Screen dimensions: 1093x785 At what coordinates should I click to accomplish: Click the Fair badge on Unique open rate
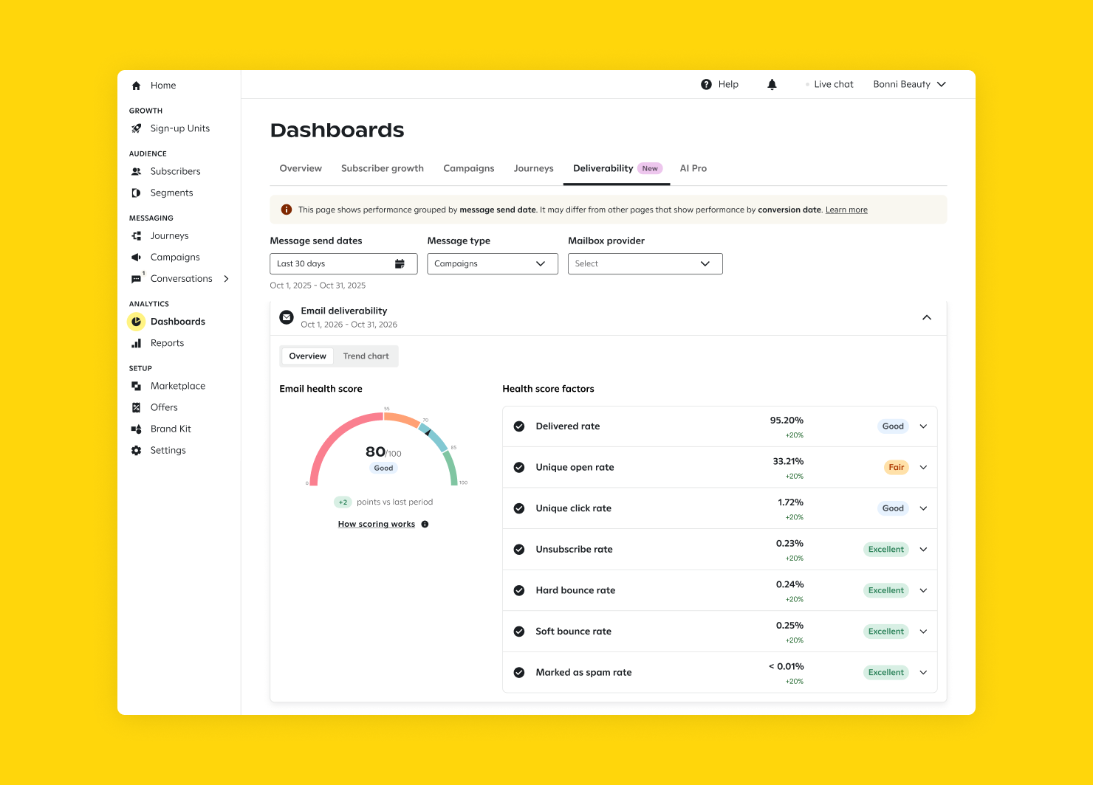[x=896, y=468]
